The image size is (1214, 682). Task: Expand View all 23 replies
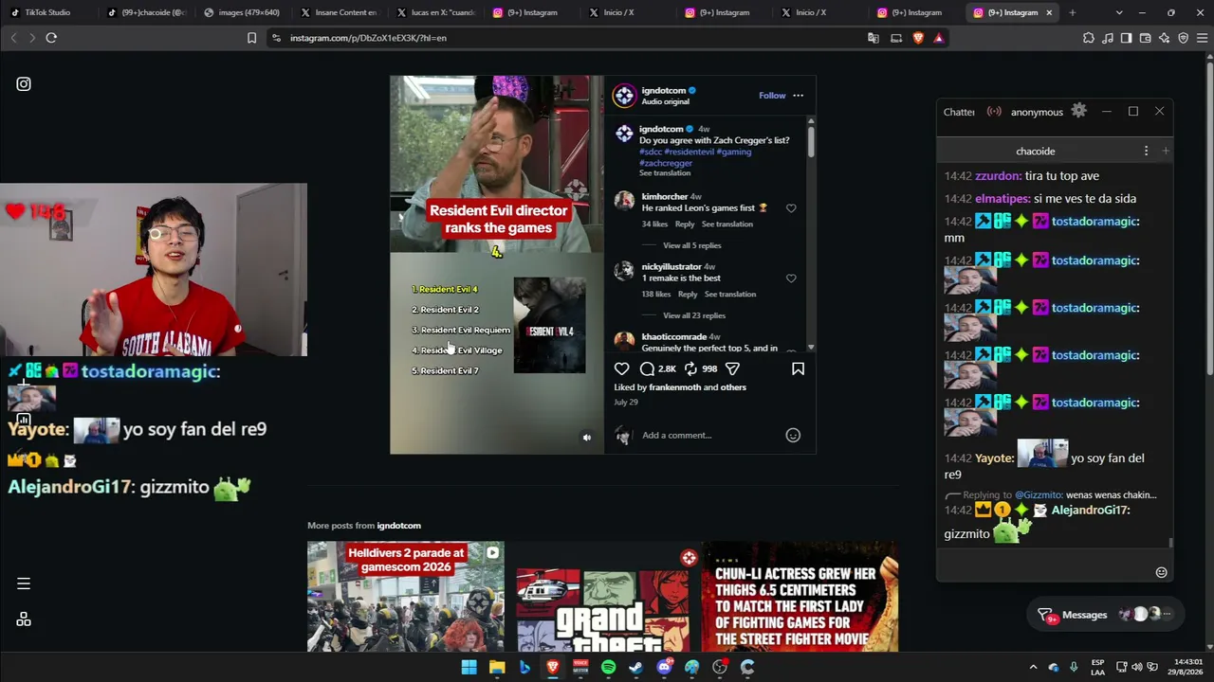[694, 315]
